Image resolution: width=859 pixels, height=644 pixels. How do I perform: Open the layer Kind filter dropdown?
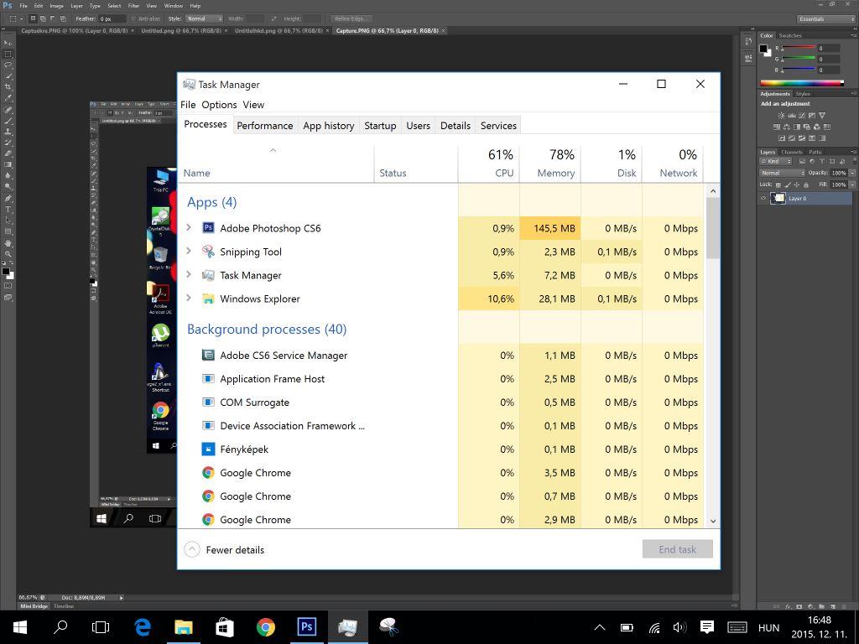[776, 162]
